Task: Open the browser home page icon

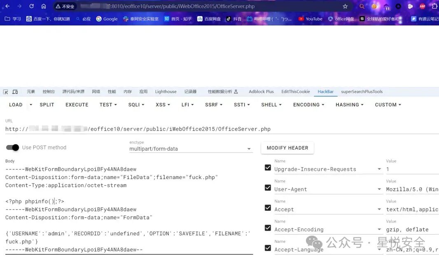Action: click(x=43, y=6)
